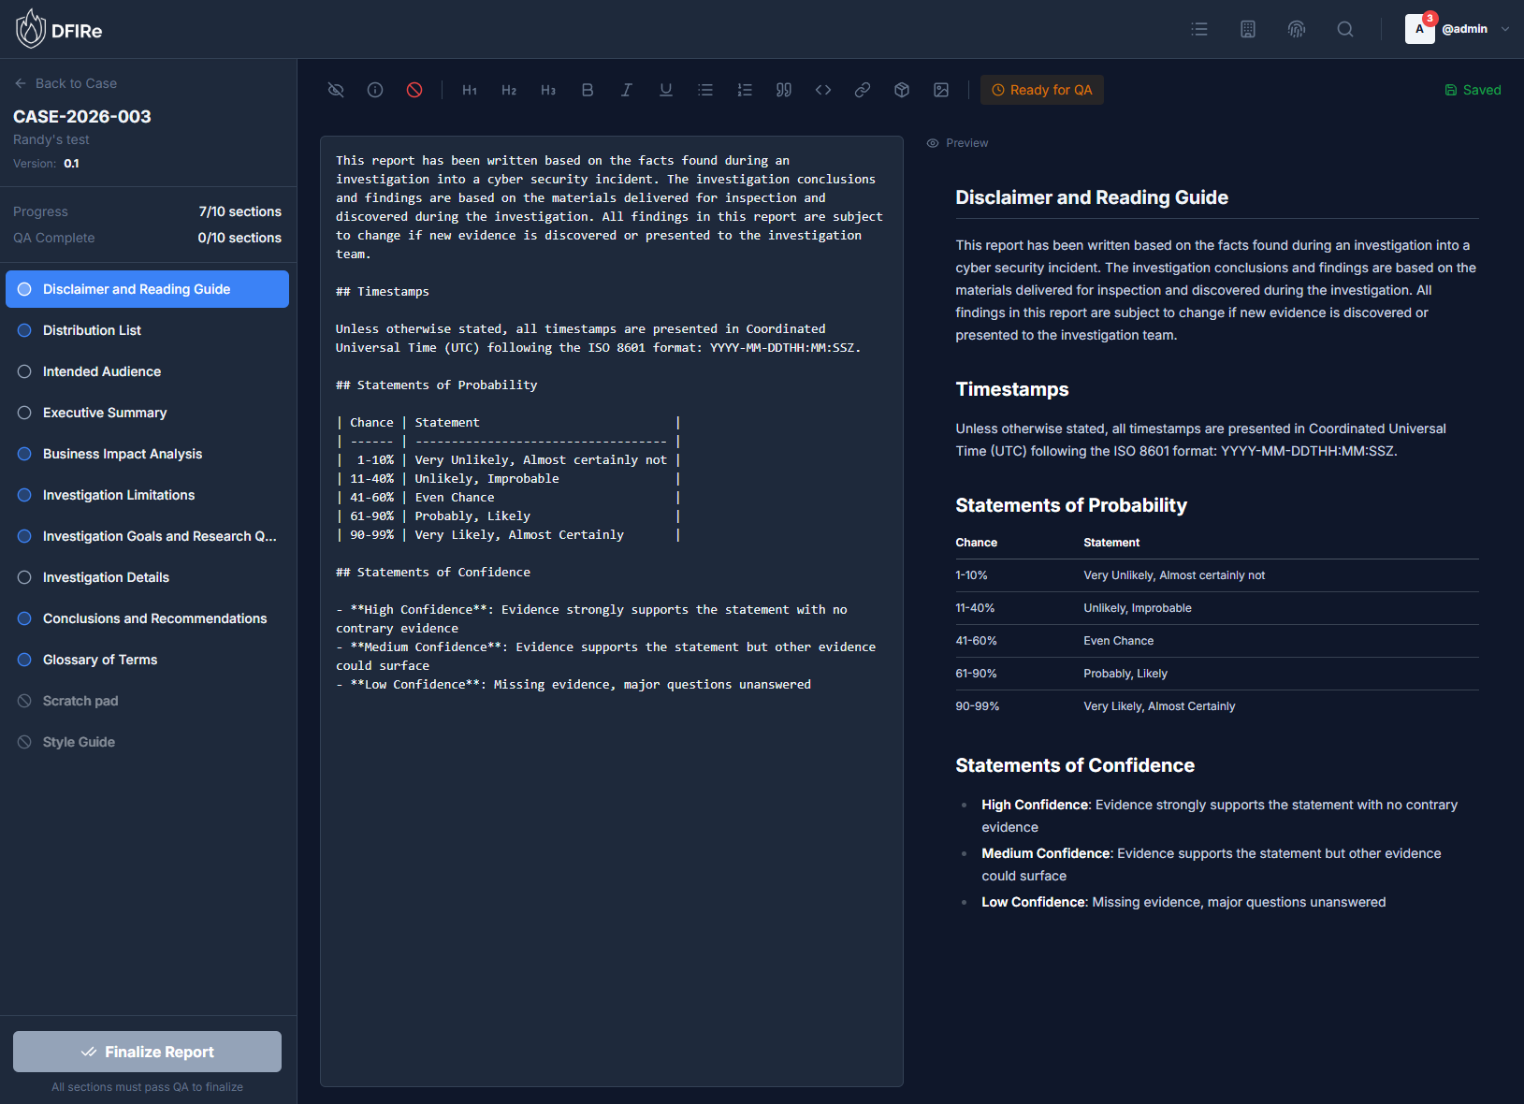
Task: Insert an image with the image toolbar icon
Action: pos(940,90)
